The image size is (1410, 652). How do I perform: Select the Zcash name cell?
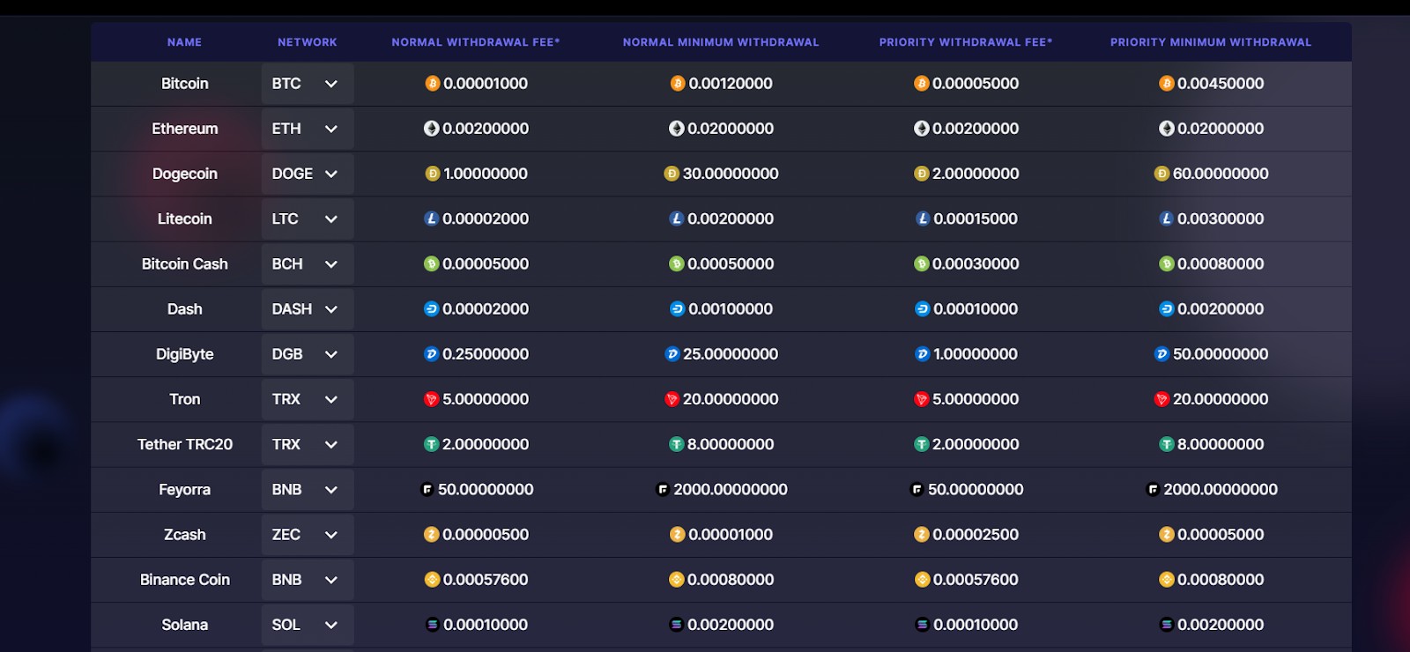point(185,535)
